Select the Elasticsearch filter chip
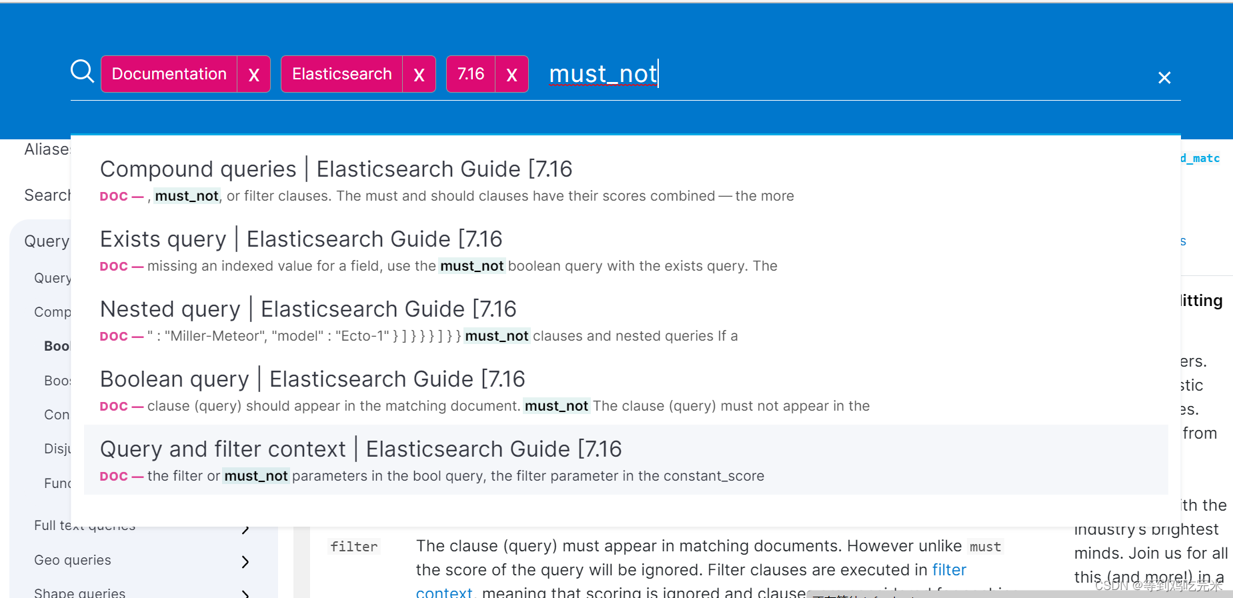Screen dimensions: 1233x598 click(x=342, y=74)
